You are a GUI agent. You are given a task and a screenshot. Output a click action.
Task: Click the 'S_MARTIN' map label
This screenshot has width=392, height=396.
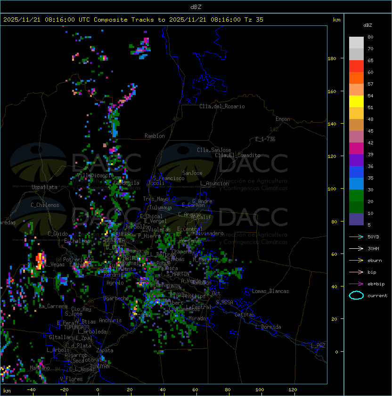pyautogui.click(x=178, y=274)
